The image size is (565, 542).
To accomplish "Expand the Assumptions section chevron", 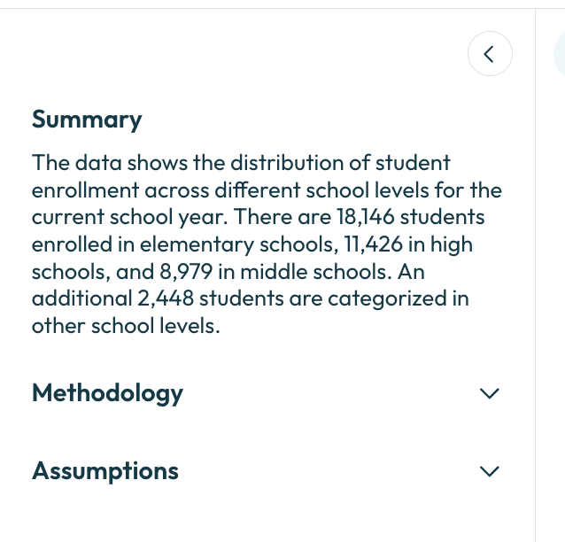I will point(490,471).
